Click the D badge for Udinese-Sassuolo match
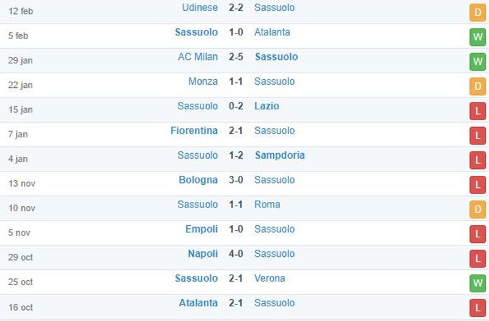This screenshot has height=321, width=489. pos(477,12)
